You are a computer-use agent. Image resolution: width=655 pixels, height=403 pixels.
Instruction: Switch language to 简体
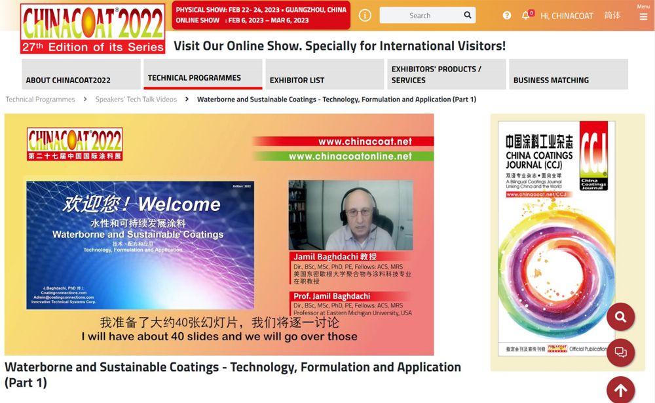click(612, 16)
